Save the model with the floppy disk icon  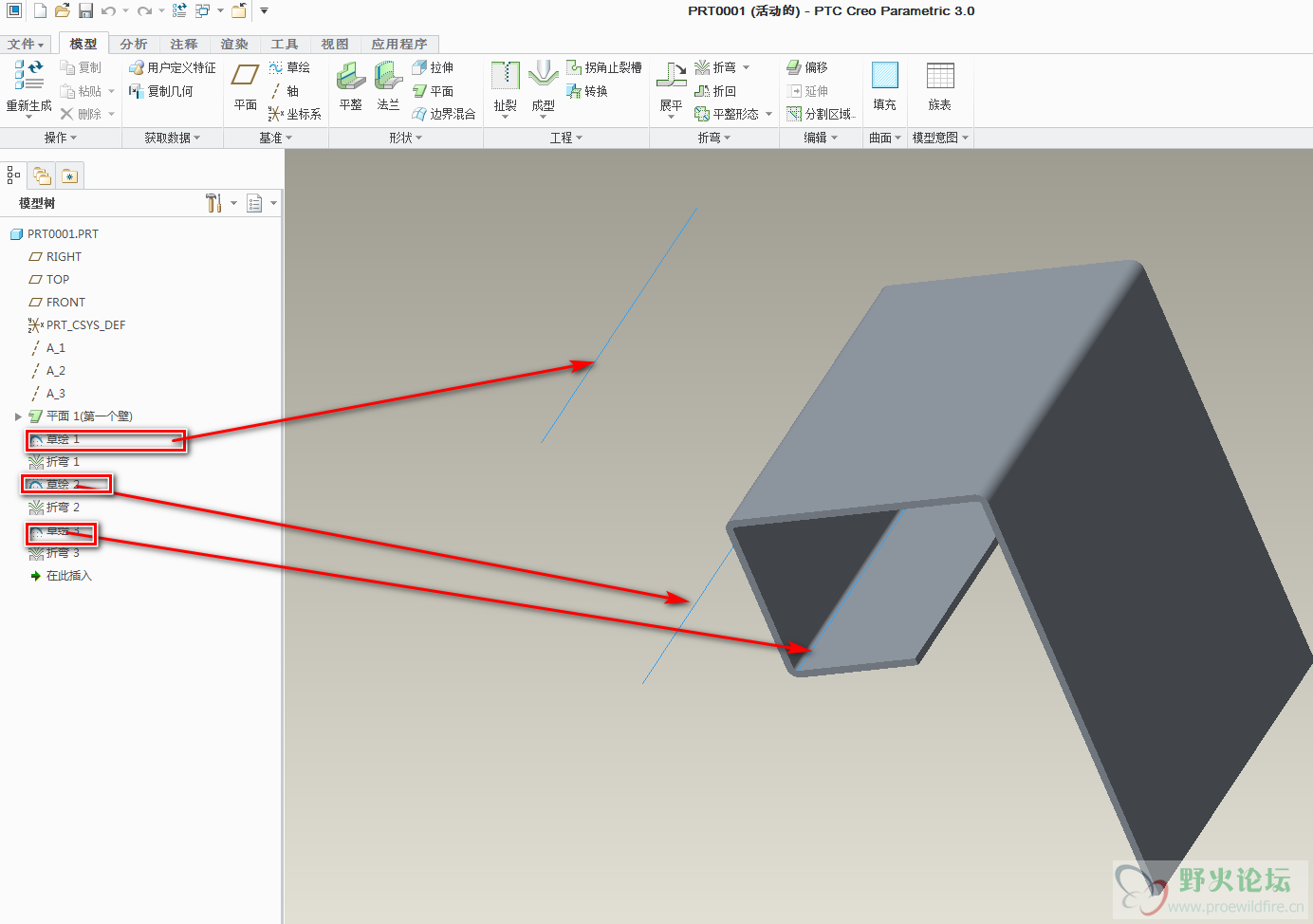[x=85, y=11]
